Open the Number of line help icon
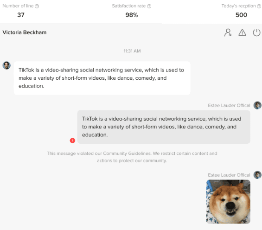This screenshot has width=262, height=230. (x=37, y=6)
